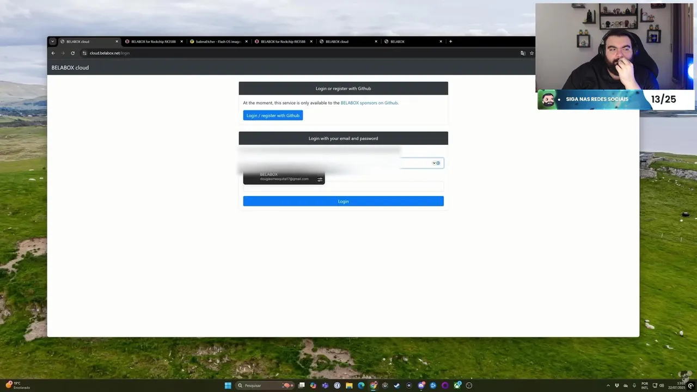Image resolution: width=697 pixels, height=392 pixels.
Task: Click the translate page icon
Action: 523,53
